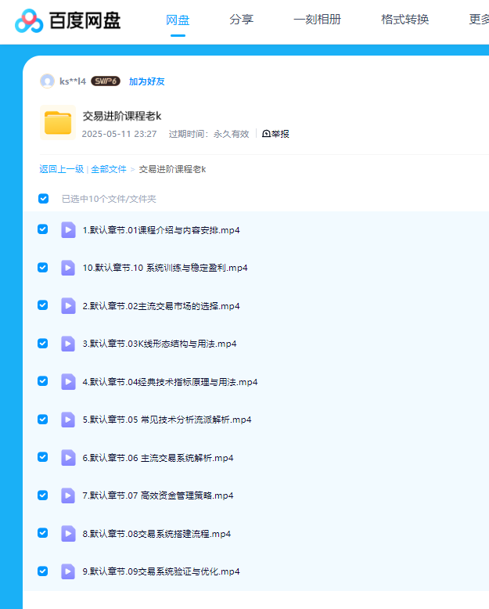Click the 加为好友 link
The width and height of the screenshot is (489, 609).
[146, 81]
